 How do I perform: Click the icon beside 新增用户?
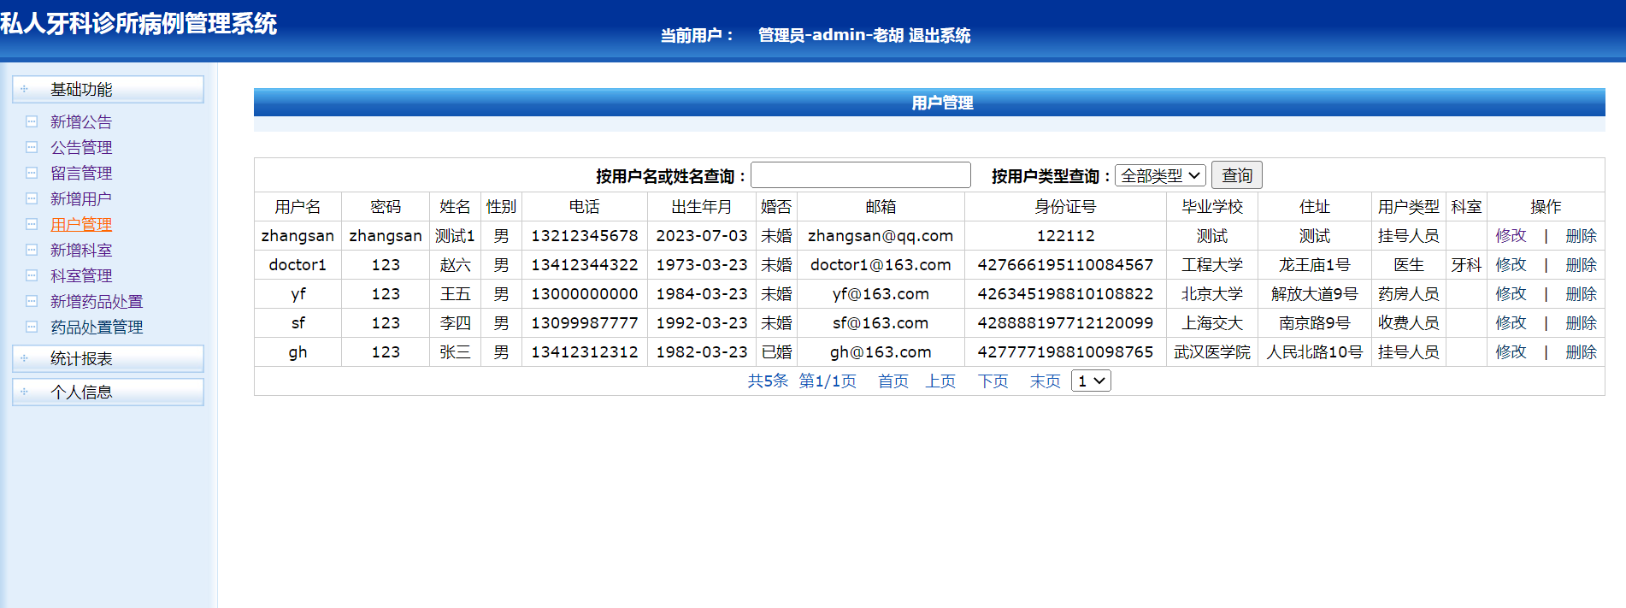coord(32,198)
